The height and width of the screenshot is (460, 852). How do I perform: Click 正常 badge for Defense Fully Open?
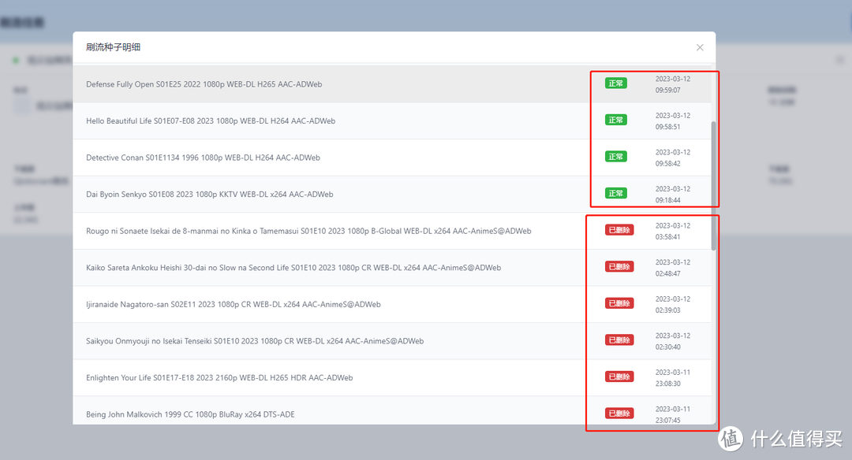(615, 83)
